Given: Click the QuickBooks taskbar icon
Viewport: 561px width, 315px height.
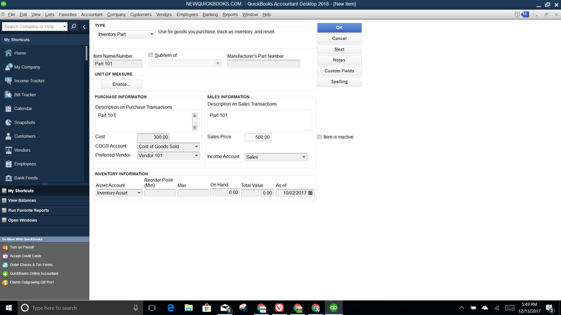Looking at the screenshot, I should coord(334,308).
